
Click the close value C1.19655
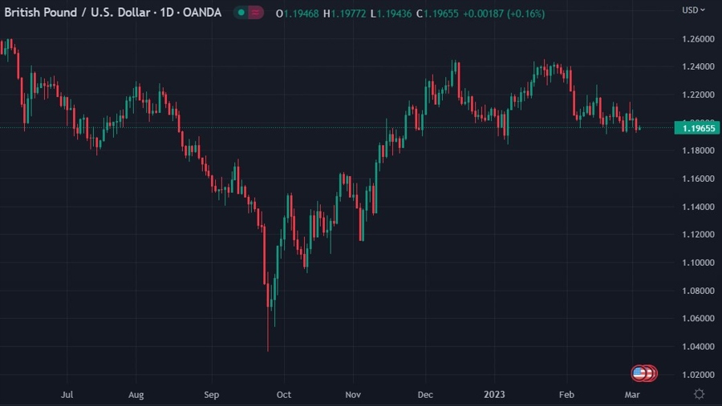pos(437,14)
